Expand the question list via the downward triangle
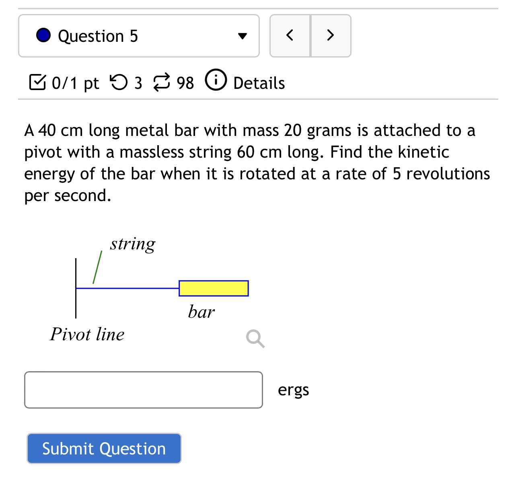Screen dimensions: 516x481 243,35
